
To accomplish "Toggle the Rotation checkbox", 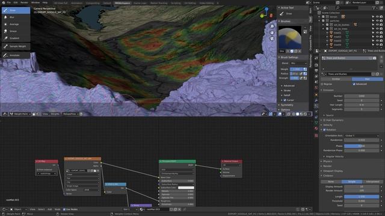I will coord(324,130).
